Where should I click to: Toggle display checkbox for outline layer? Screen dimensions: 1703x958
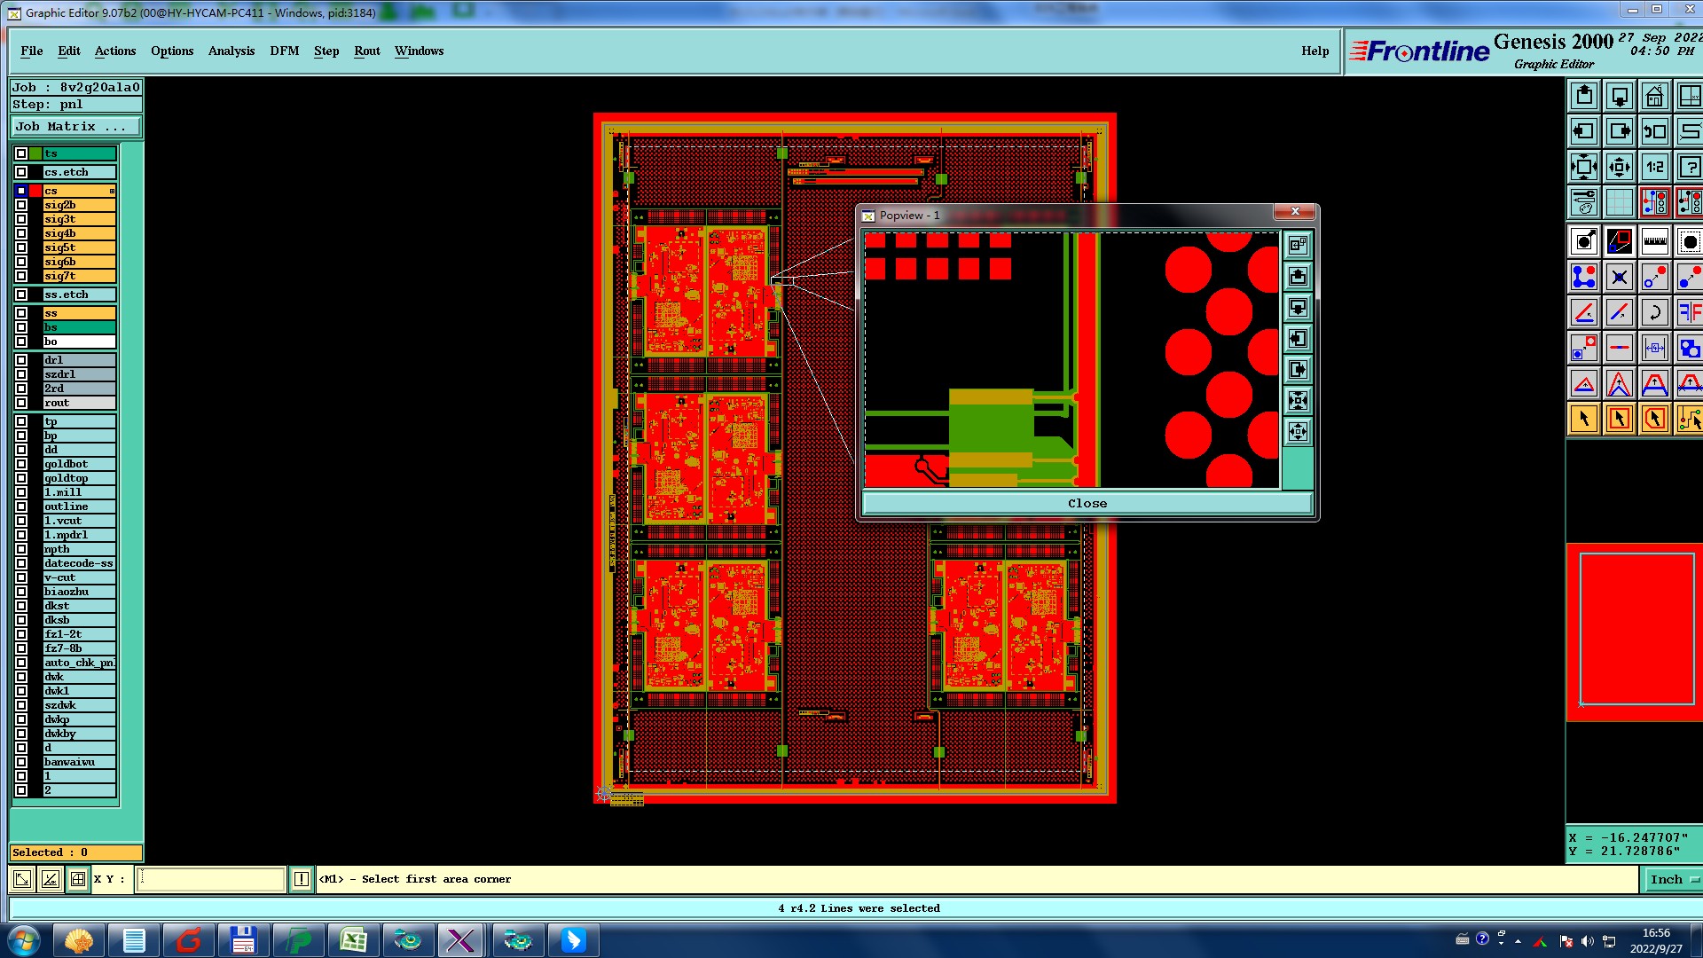[x=21, y=506]
